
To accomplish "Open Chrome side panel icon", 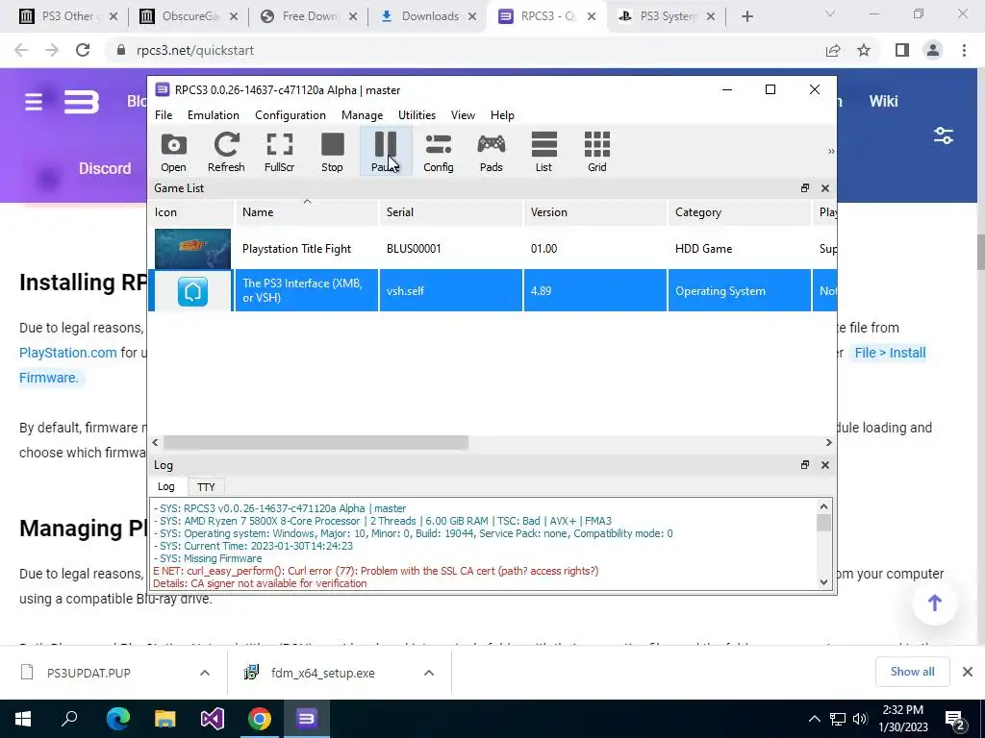I will pos(902,50).
